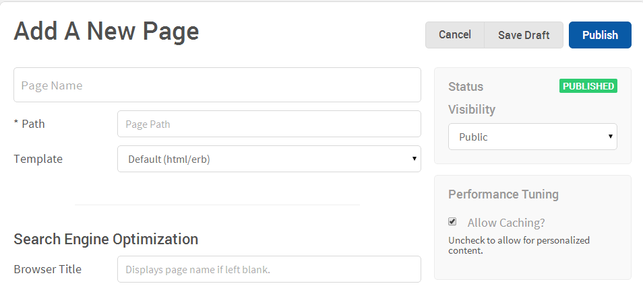Open the Visibility dropdown set to Public
Viewport: 643px width, 290px height.
[532, 137]
